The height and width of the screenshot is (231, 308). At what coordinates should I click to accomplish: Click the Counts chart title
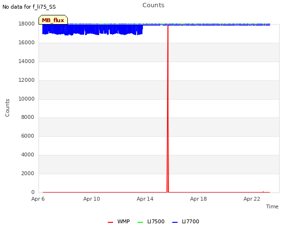click(x=154, y=5)
